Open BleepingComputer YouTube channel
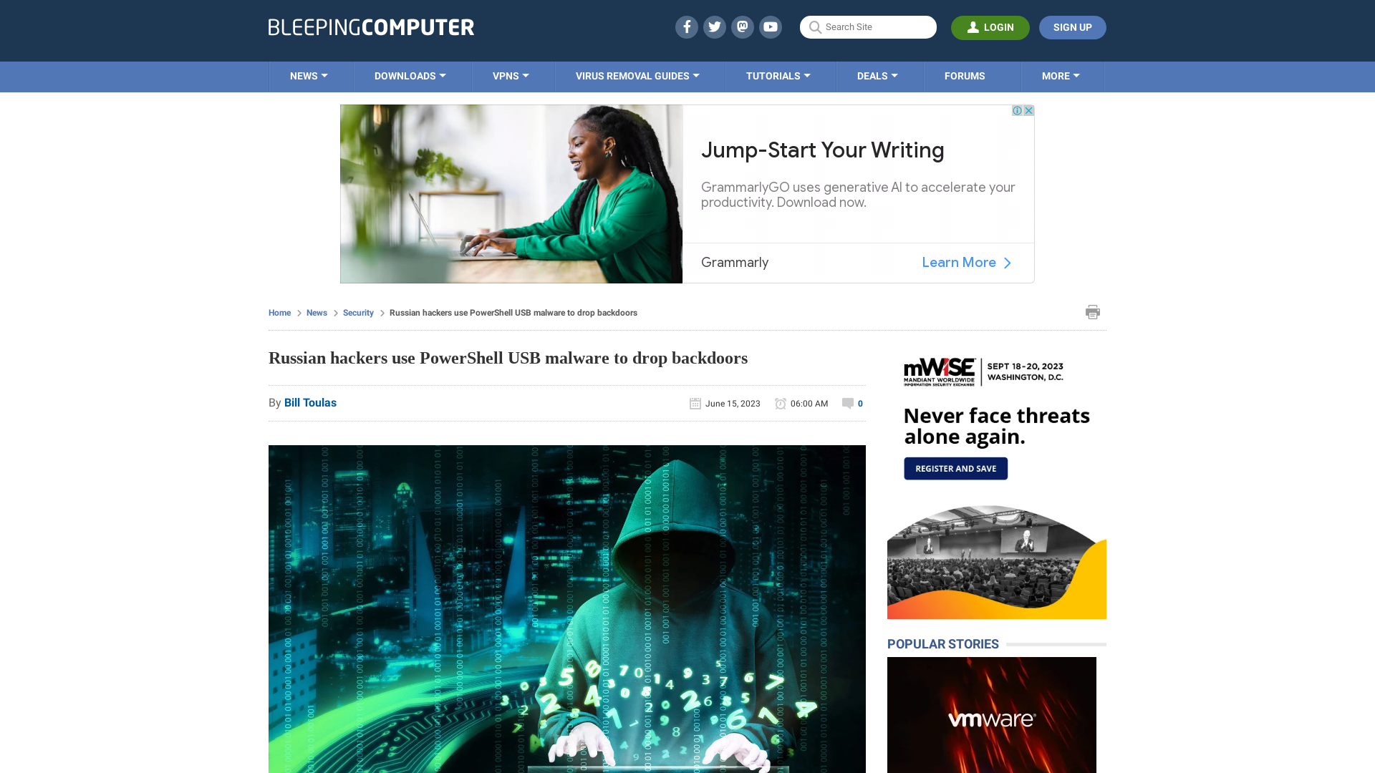This screenshot has height=773, width=1375. coord(770,26)
